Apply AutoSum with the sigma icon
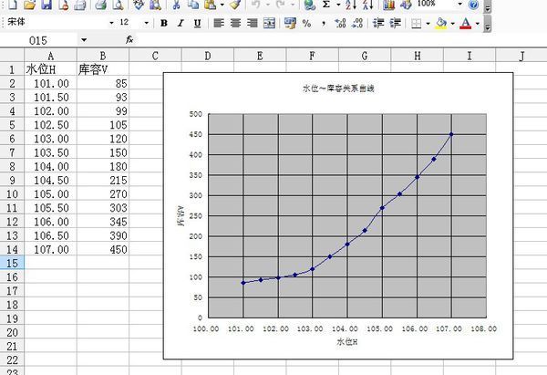 point(326,5)
